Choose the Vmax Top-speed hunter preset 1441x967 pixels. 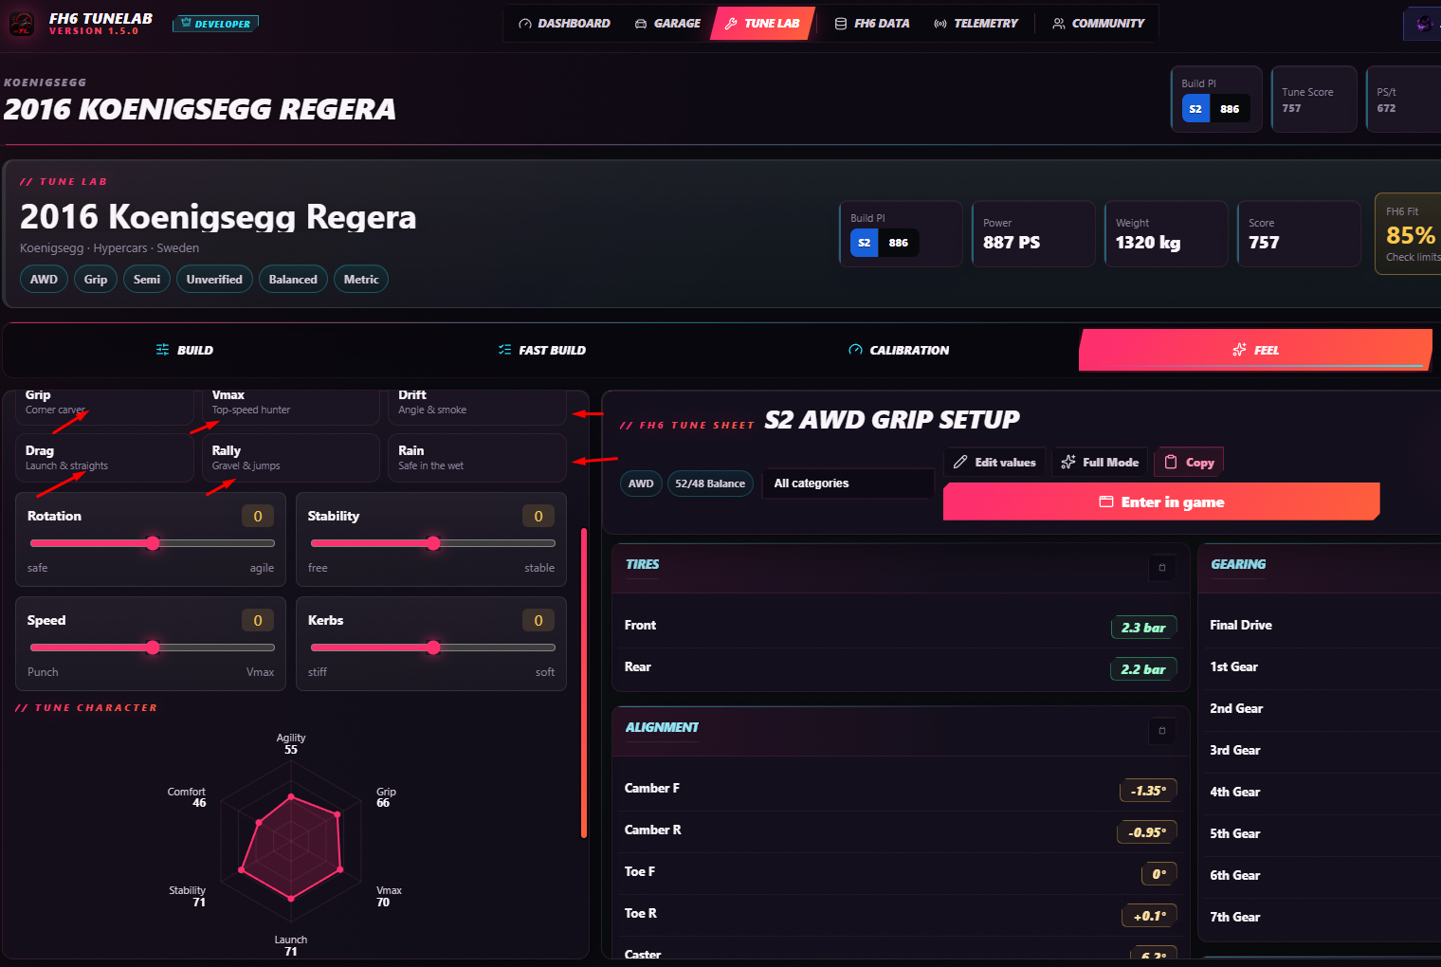coord(291,406)
